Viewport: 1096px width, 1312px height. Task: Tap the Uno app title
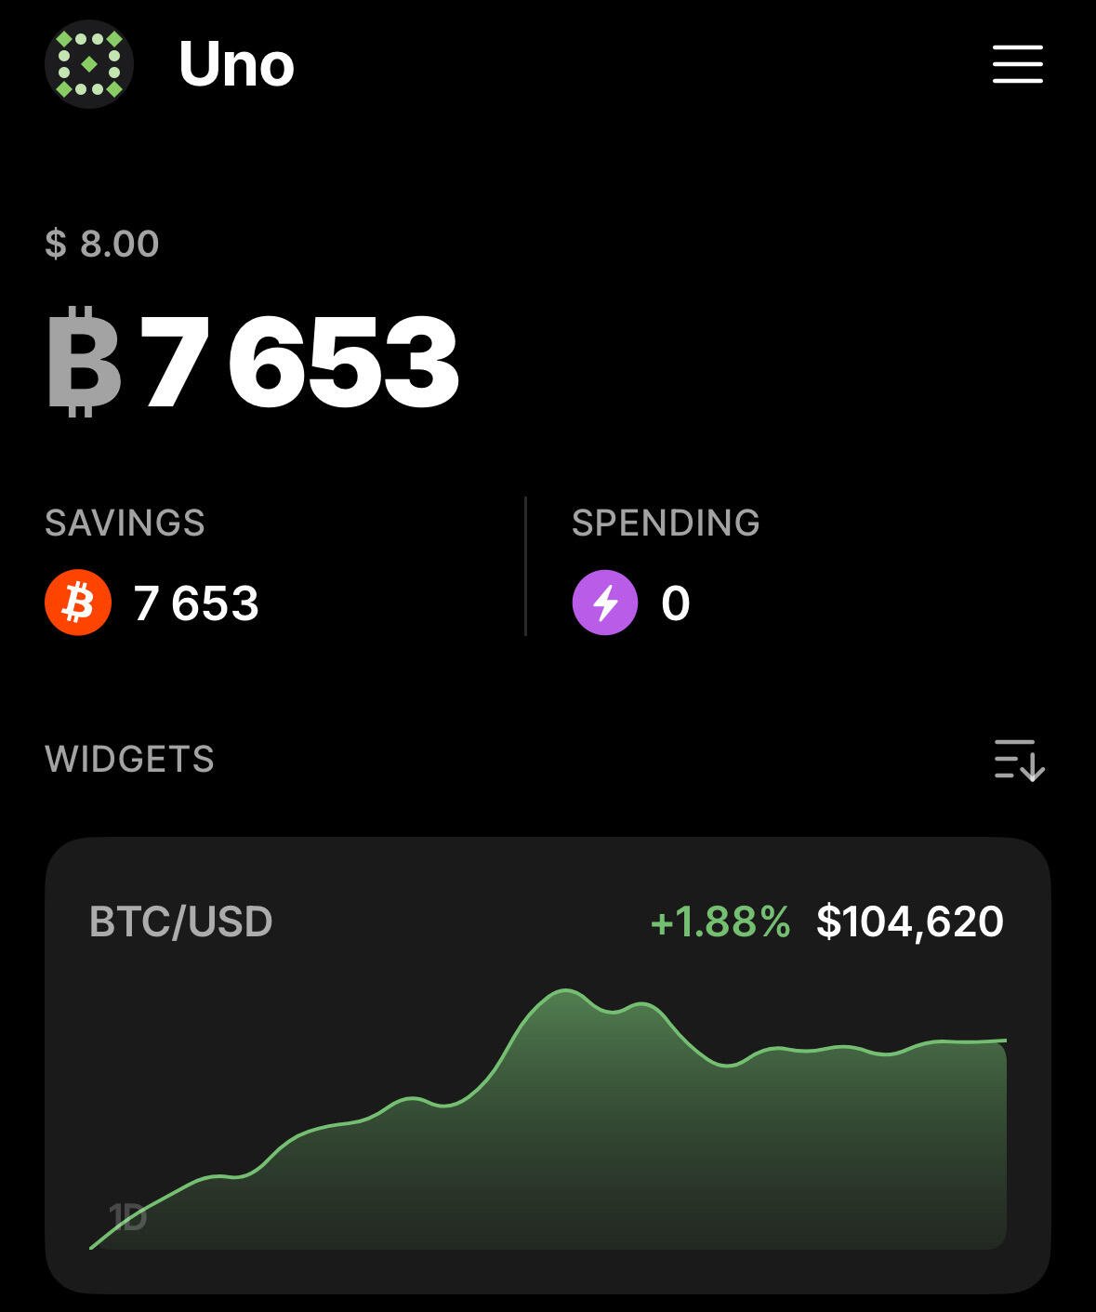coord(236,64)
